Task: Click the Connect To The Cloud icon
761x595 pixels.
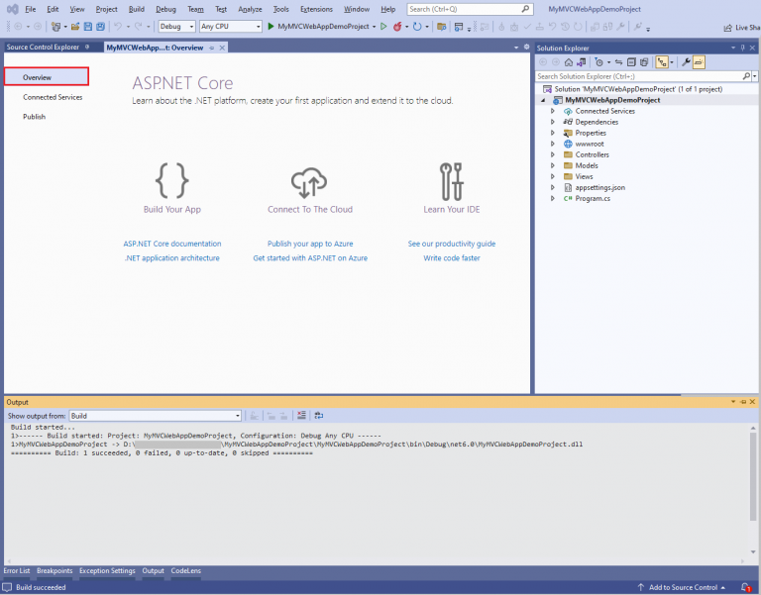Action: (309, 180)
